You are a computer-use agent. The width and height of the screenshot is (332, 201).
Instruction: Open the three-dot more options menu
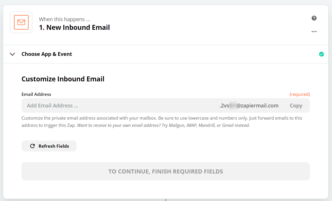click(x=314, y=32)
